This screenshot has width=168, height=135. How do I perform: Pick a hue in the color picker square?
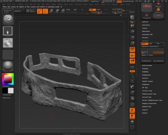(x=8, y=79)
